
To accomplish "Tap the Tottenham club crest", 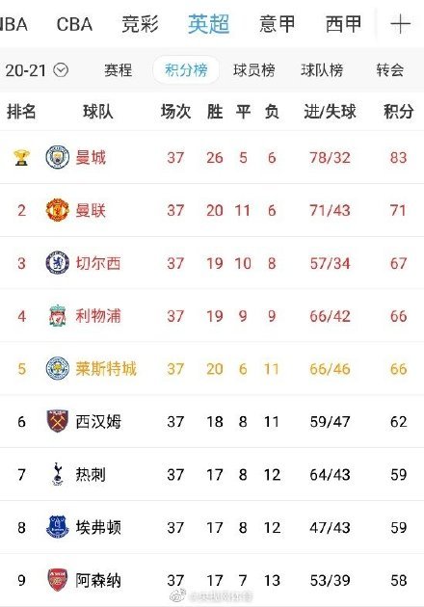I will pyautogui.click(x=57, y=474).
